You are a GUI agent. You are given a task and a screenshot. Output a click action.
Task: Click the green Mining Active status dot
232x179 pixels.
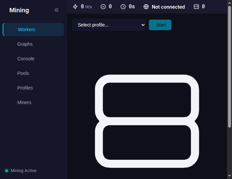coord(7,171)
